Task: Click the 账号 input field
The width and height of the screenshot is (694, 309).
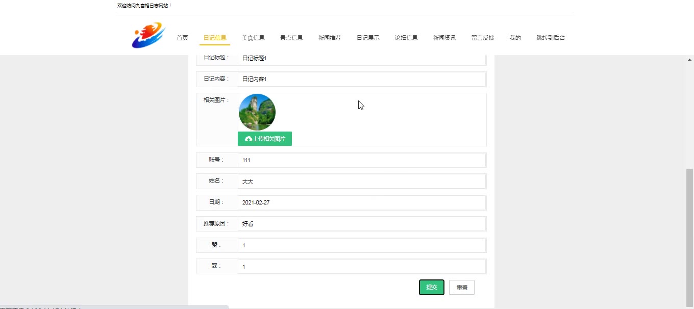Action: pyautogui.click(x=362, y=160)
